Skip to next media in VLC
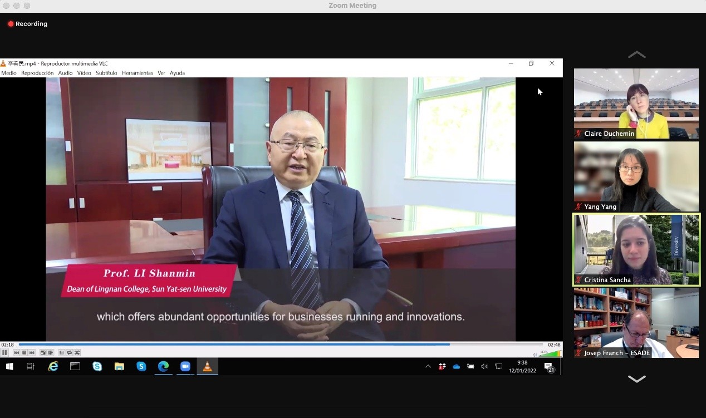 point(32,353)
